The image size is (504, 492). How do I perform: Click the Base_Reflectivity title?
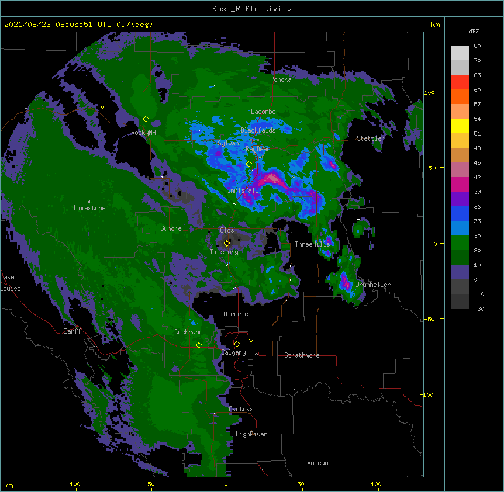click(x=252, y=9)
